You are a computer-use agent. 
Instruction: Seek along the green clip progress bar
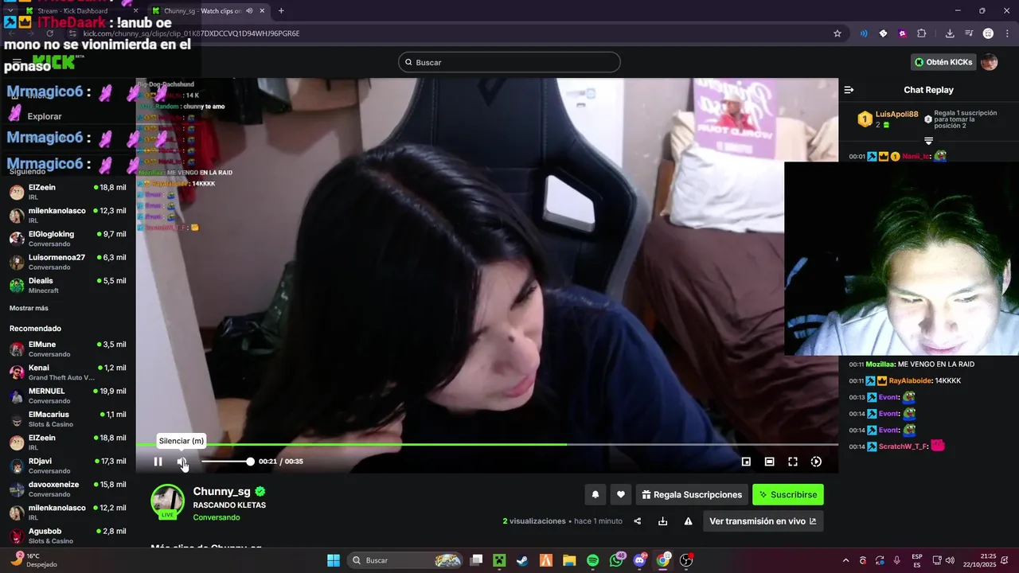486,444
